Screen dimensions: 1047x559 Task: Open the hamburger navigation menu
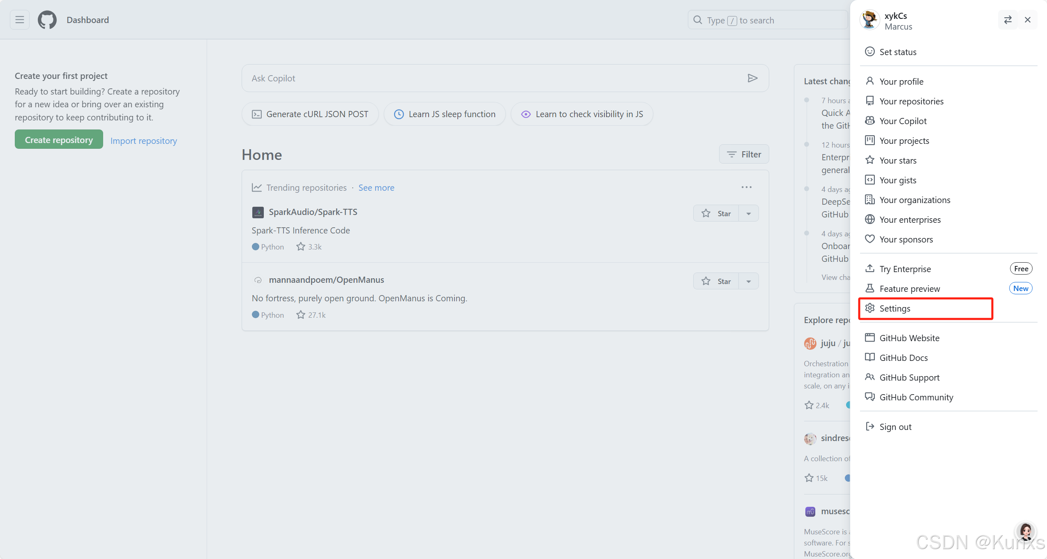pos(20,20)
